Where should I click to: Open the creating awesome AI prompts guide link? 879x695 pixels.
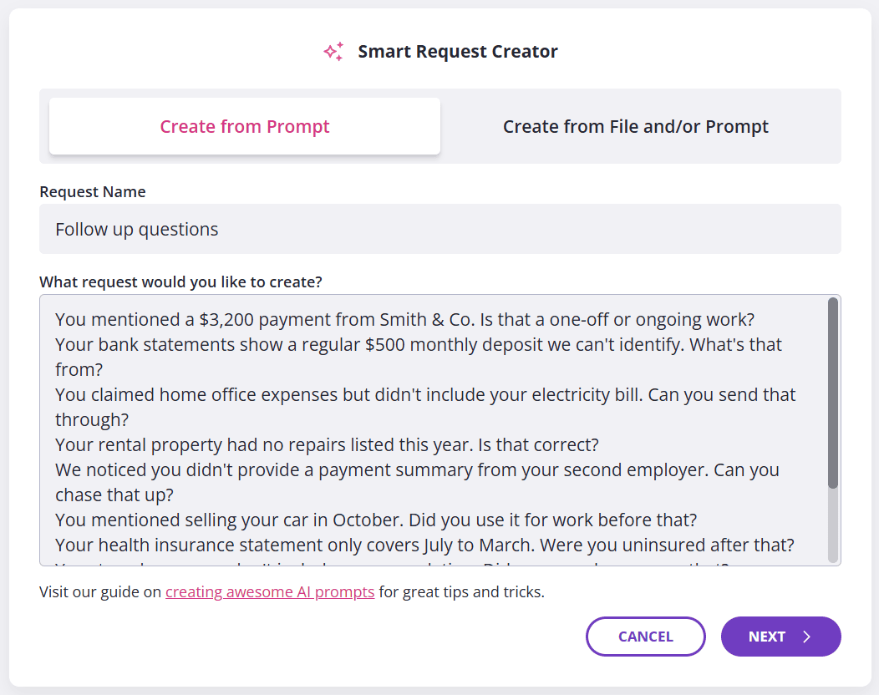[270, 592]
